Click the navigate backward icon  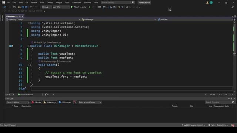coord(4,7)
